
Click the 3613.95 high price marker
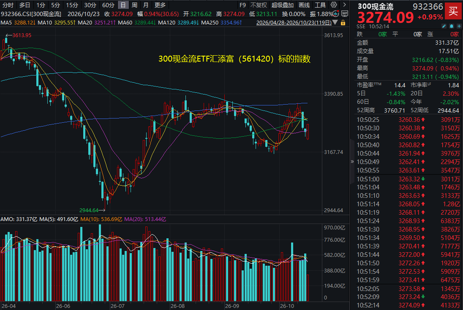[x=22, y=35]
